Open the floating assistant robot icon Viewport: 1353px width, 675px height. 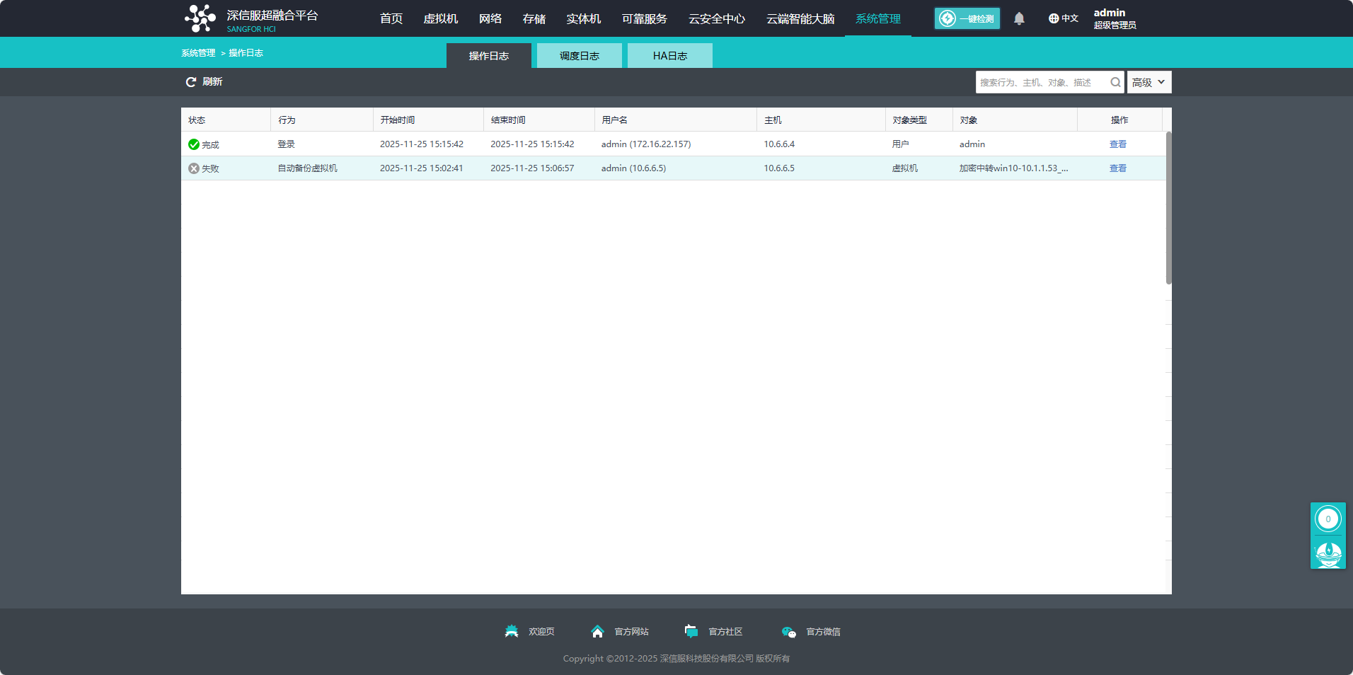(x=1328, y=553)
